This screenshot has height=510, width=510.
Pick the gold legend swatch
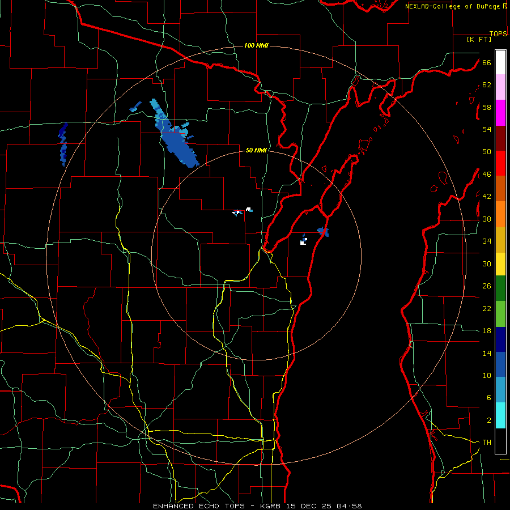[x=500, y=240]
